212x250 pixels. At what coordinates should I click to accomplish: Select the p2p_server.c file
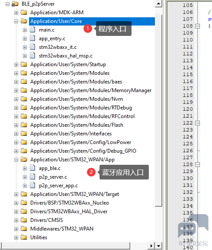click(53, 177)
